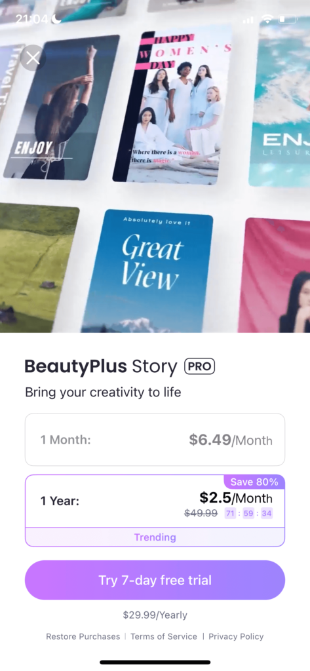Image resolution: width=310 pixels, height=671 pixels.
Task: Tap the Enjoy dancer template thumbnail
Action: coord(61,107)
